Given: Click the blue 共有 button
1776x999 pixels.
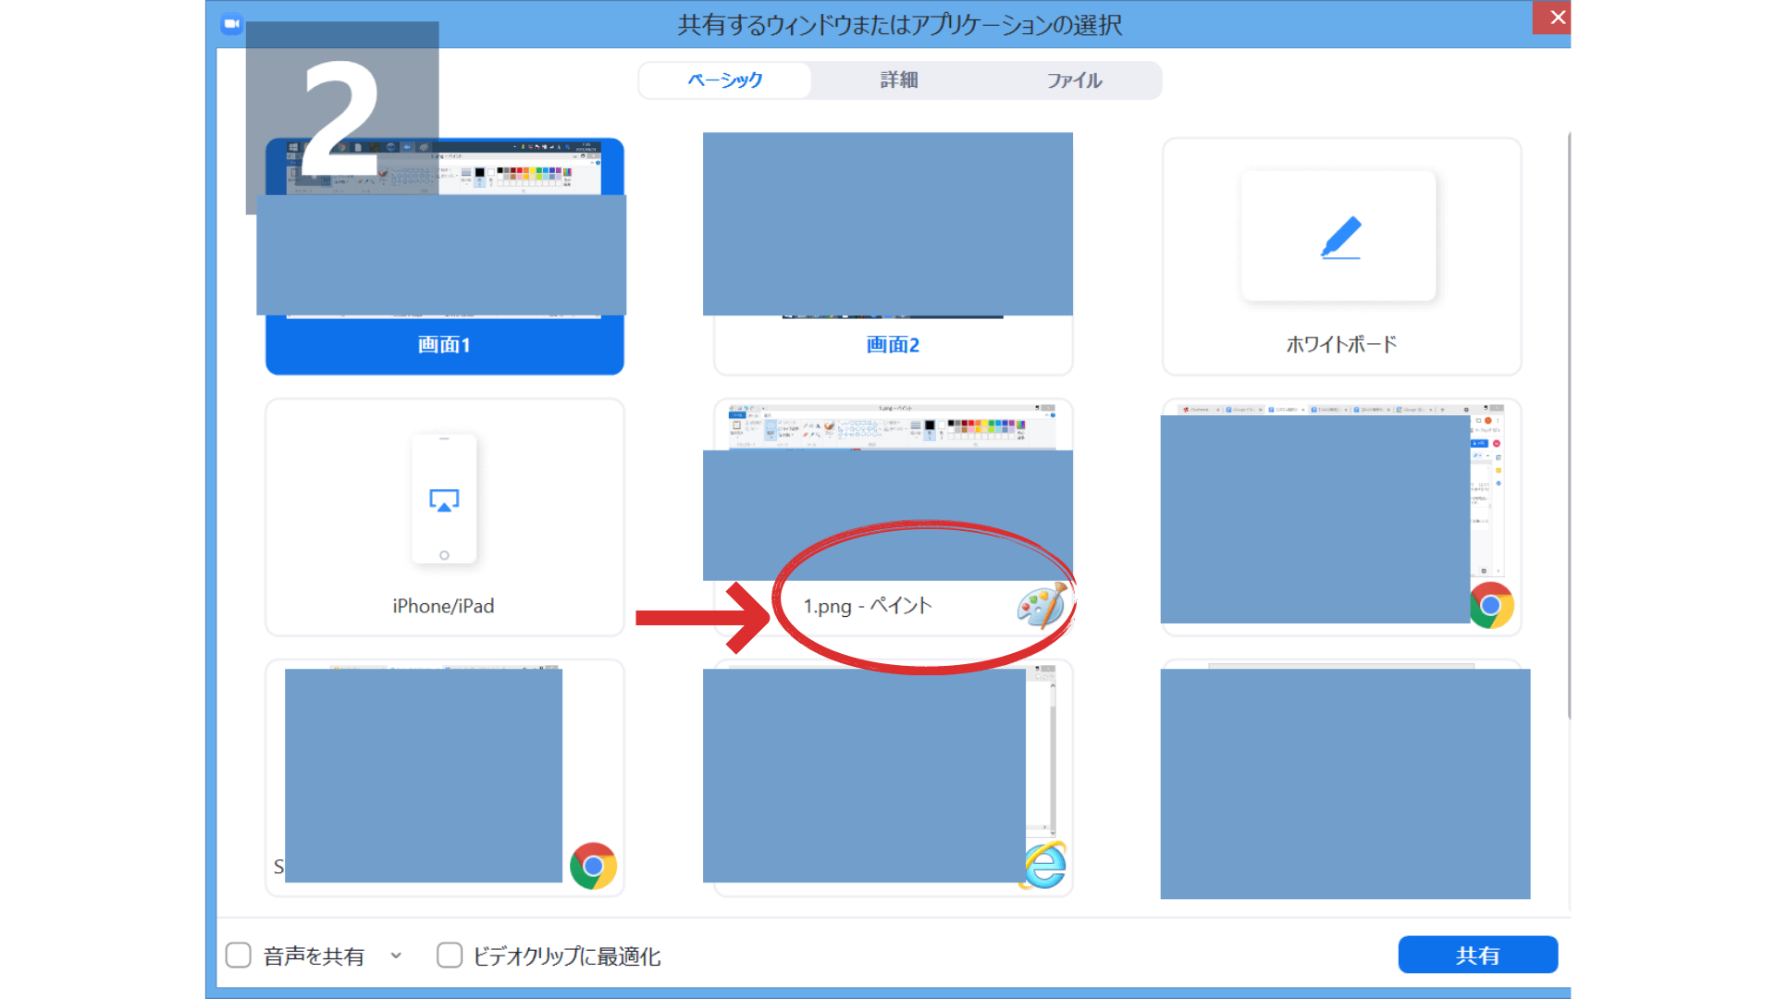Looking at the screenshot, I should pyautogui.click(x=1477, y=955).
